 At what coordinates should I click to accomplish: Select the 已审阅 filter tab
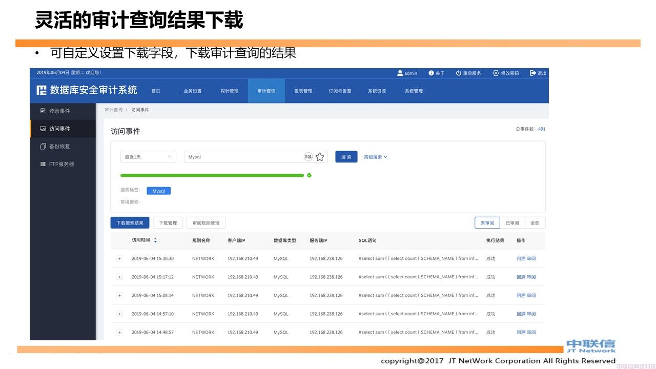(x=512, y=223)
